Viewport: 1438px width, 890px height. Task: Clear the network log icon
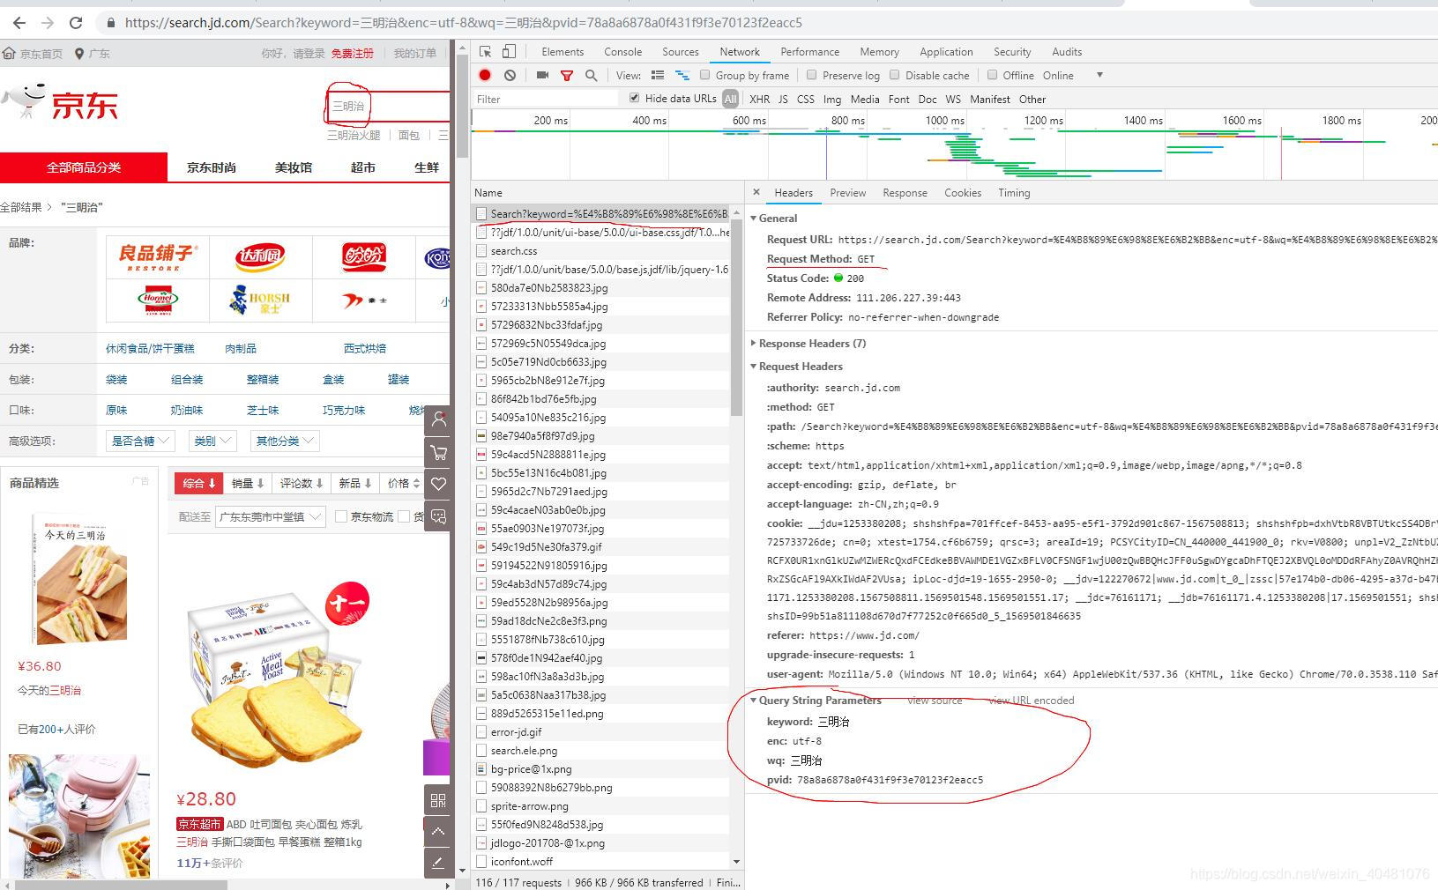(510, 75)
